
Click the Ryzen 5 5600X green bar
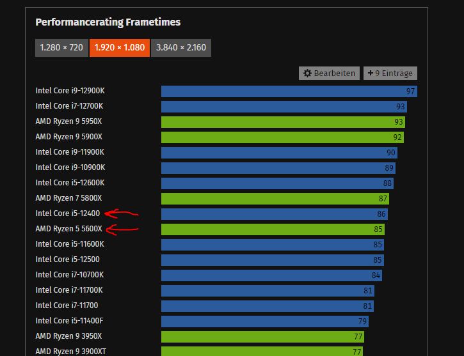(x=273, y=229)
